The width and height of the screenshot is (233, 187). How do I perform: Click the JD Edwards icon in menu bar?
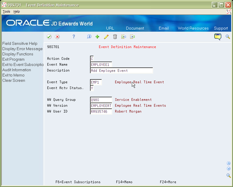point(229,12)
